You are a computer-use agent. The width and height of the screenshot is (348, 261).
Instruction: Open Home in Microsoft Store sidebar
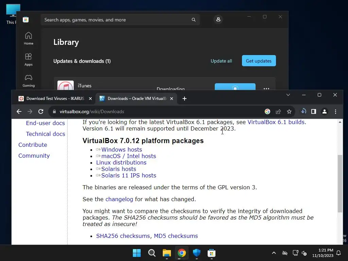(29, 39)
